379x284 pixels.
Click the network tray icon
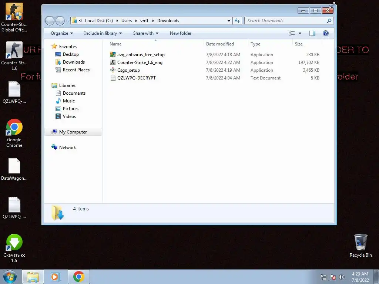click(x=323, y=277)
